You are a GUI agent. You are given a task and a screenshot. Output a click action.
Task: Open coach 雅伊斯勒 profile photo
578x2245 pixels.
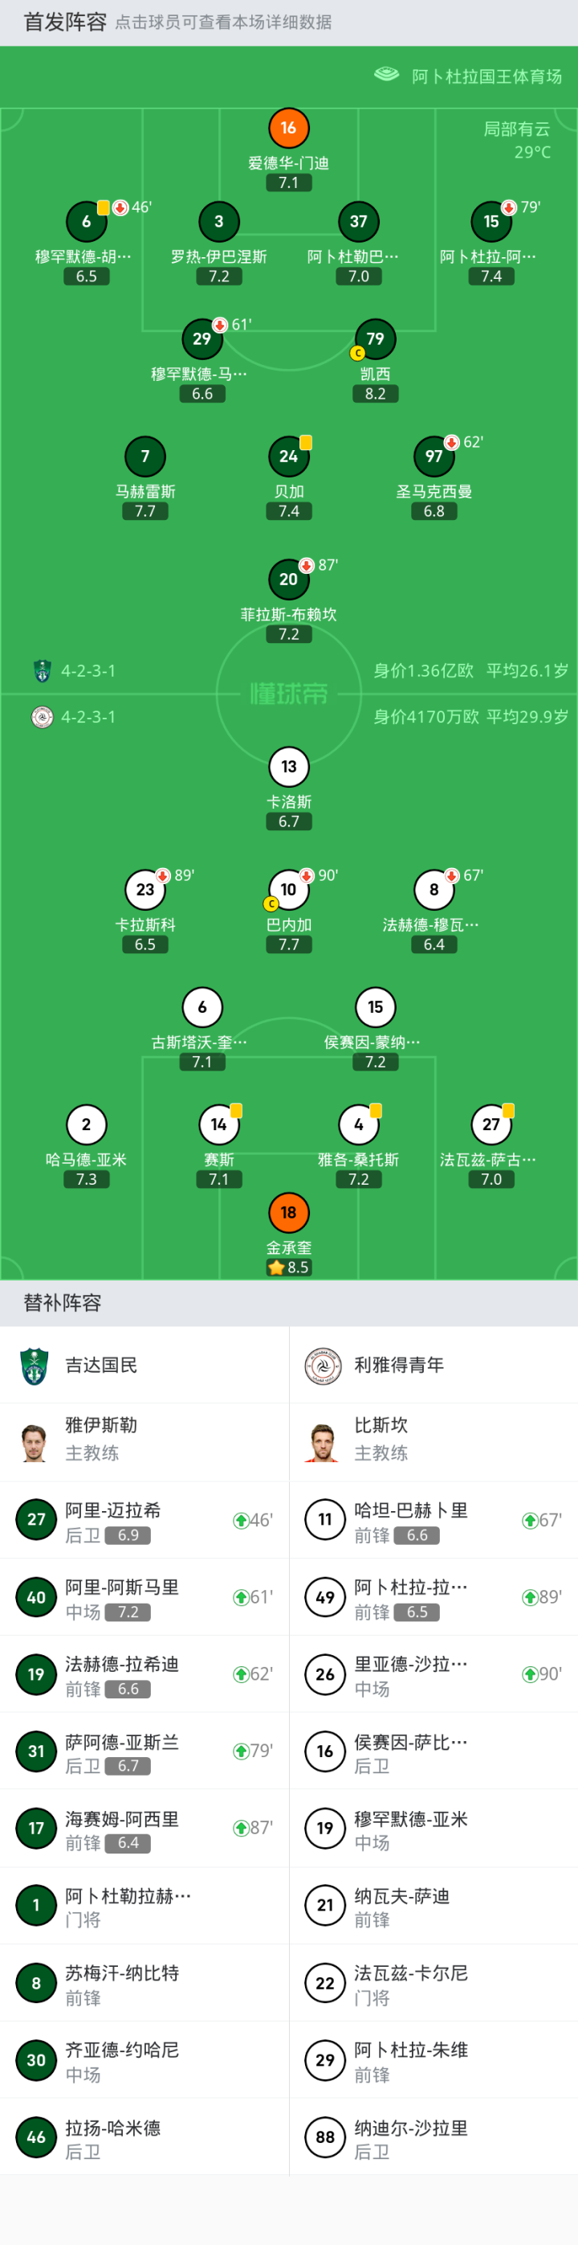(34, 1442)
